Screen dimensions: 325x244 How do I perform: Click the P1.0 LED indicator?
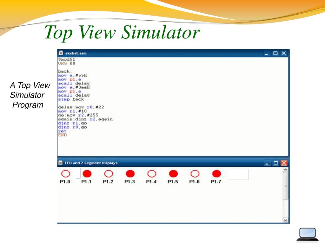tap(66, 174)
